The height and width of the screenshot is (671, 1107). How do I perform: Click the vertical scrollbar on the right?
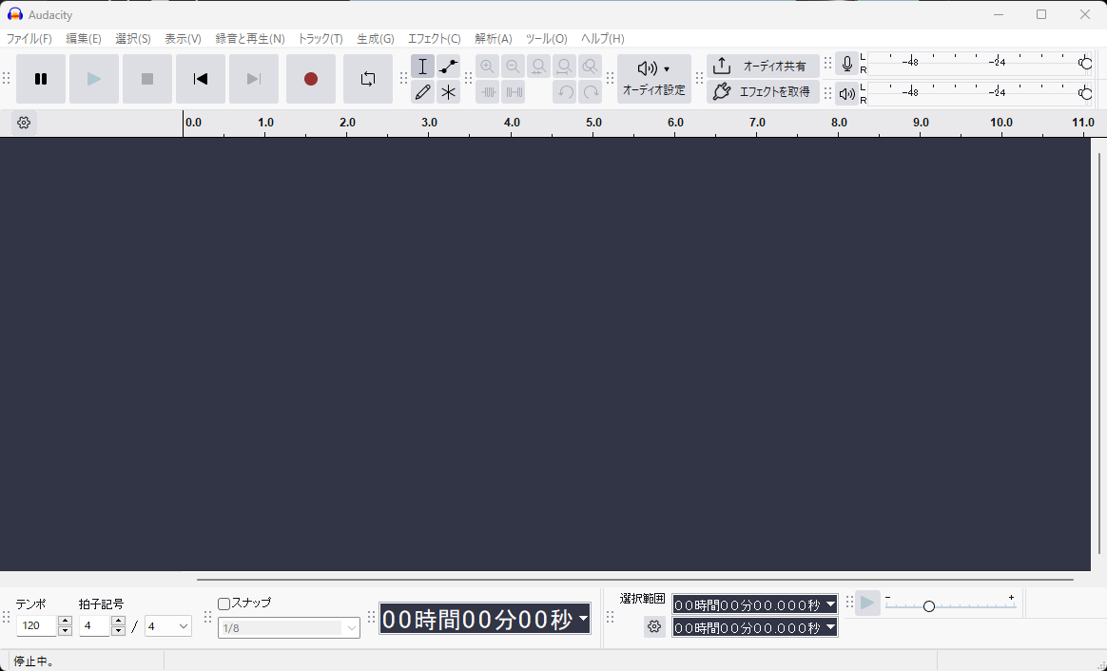(x=1099, y=353)
